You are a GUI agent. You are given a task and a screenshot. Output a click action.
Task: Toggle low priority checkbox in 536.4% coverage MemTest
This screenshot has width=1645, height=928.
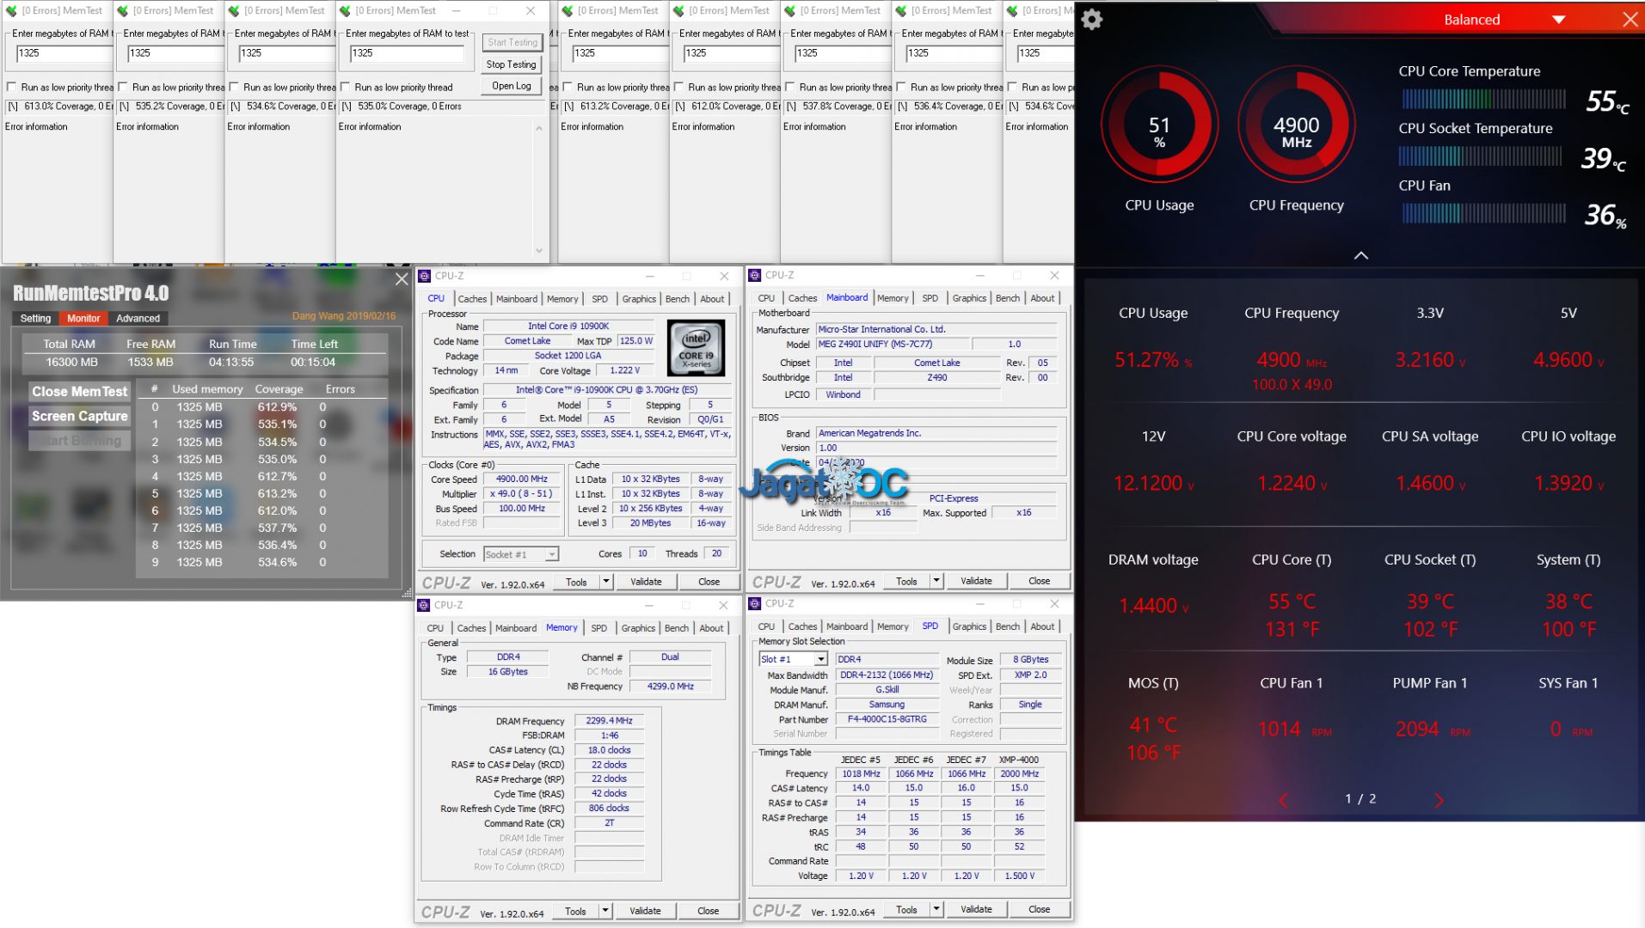tap(901, 87)
